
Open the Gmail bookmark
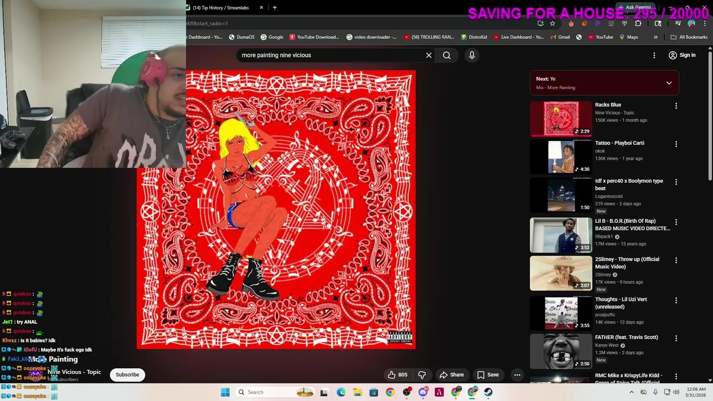pyautogui.click(x=559, y=37)
